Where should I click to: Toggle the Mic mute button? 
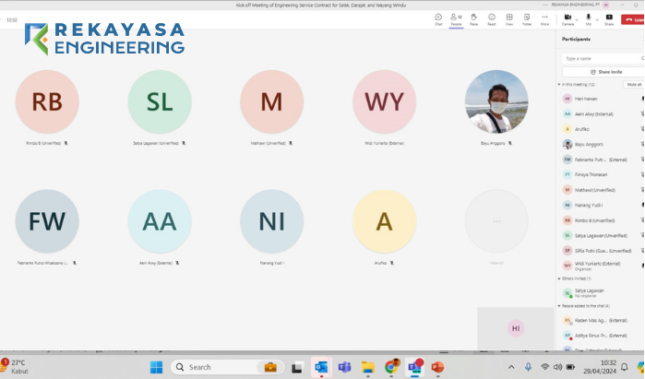coord(588,18)
